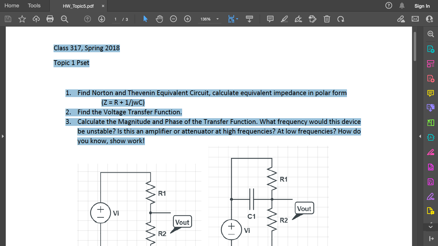
Task: Zoom out using the minus icon
Action: tap(173, 19)
